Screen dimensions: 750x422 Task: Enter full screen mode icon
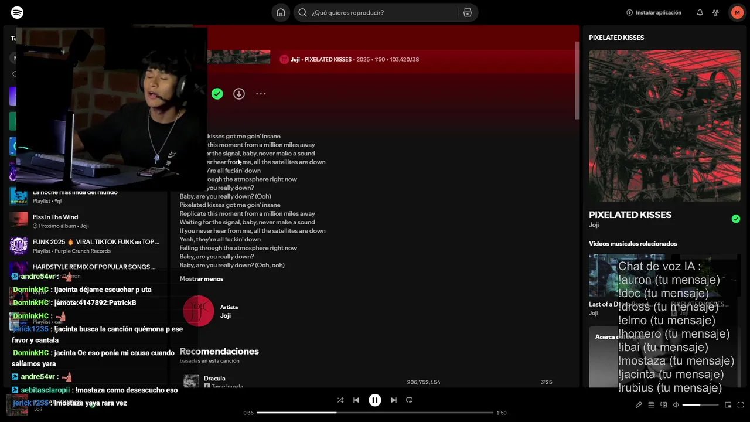[x=741, y=404]
